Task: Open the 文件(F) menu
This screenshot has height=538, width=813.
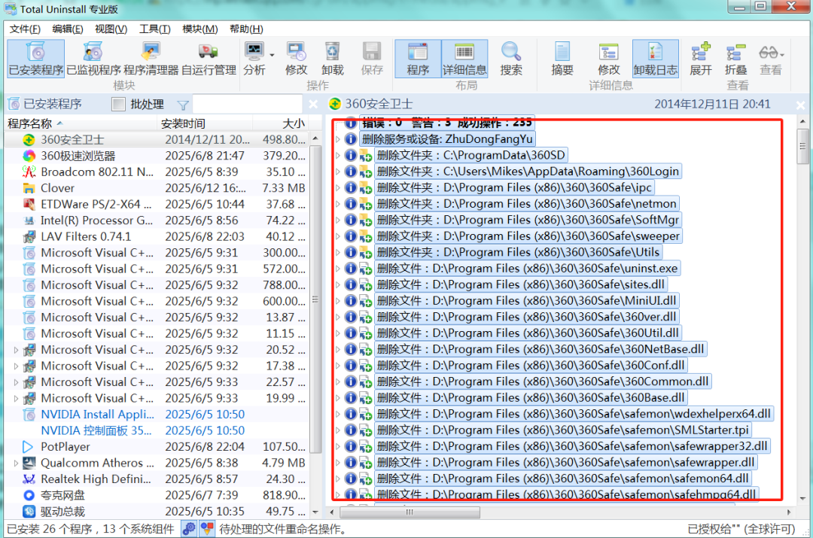Action: click(25, 29)
